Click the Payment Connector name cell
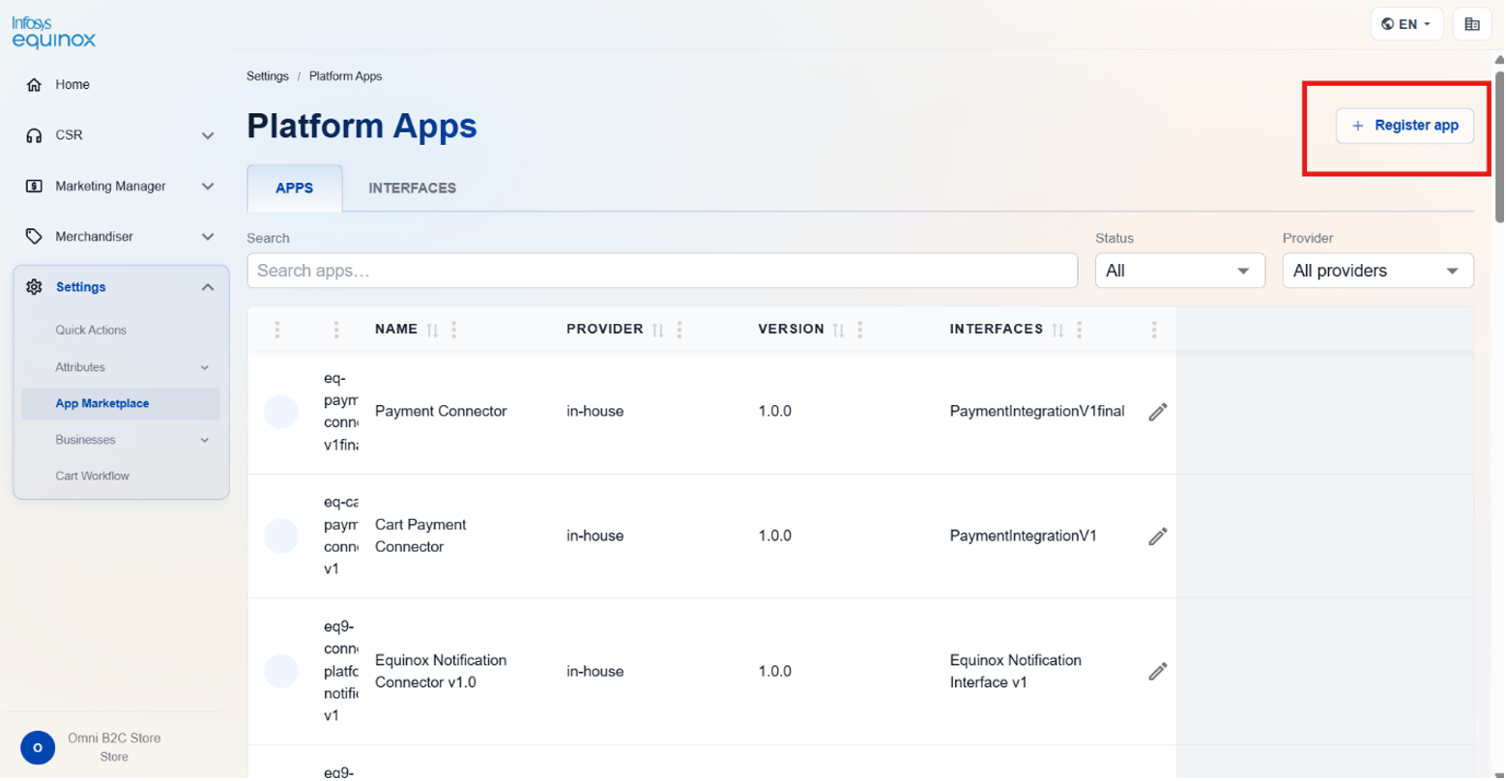 click(x=441, y=412)
